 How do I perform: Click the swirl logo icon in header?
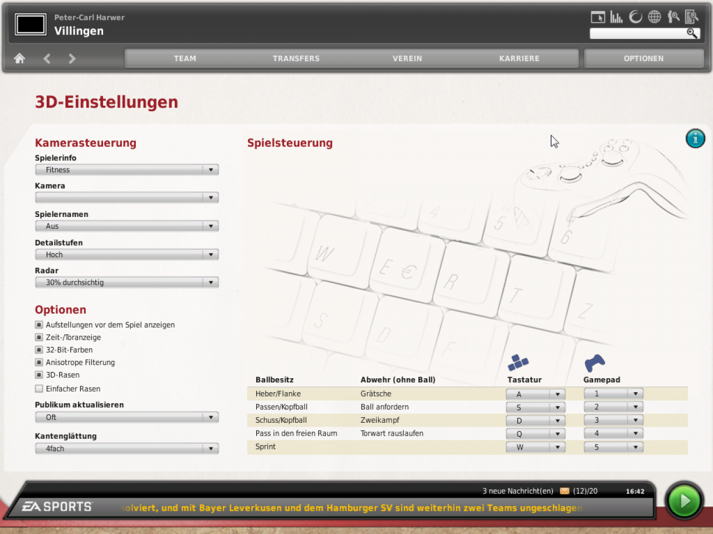click(x=636, y=17)
